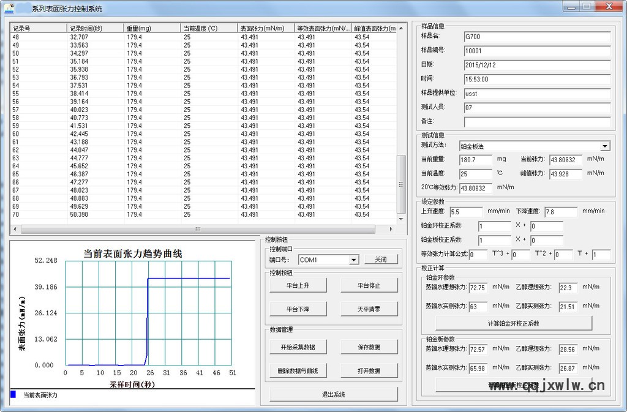The height and width of the screenshot is (412, 627).
Task: Click the 时间 field showing 15:53:00
Action: (537, 79)
